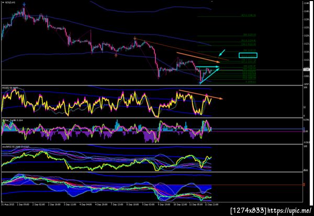The height and width of the screenshot is (216, 314).
Task: Click the blue down arrow at the chart peak
Action: pos(24,4)
